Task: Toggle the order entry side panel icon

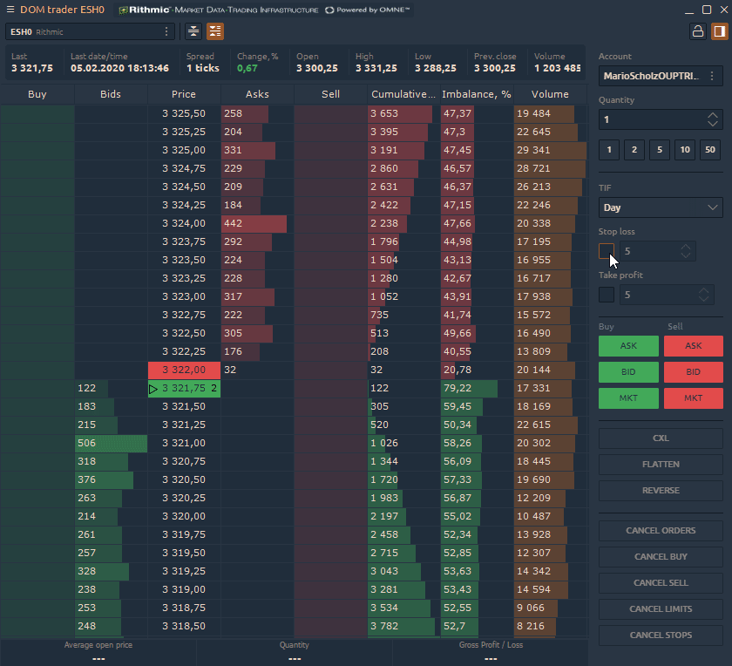Action: point(719,31)
